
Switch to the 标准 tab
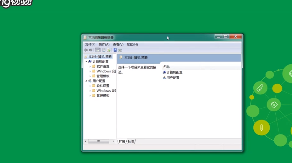coord(131,142)
